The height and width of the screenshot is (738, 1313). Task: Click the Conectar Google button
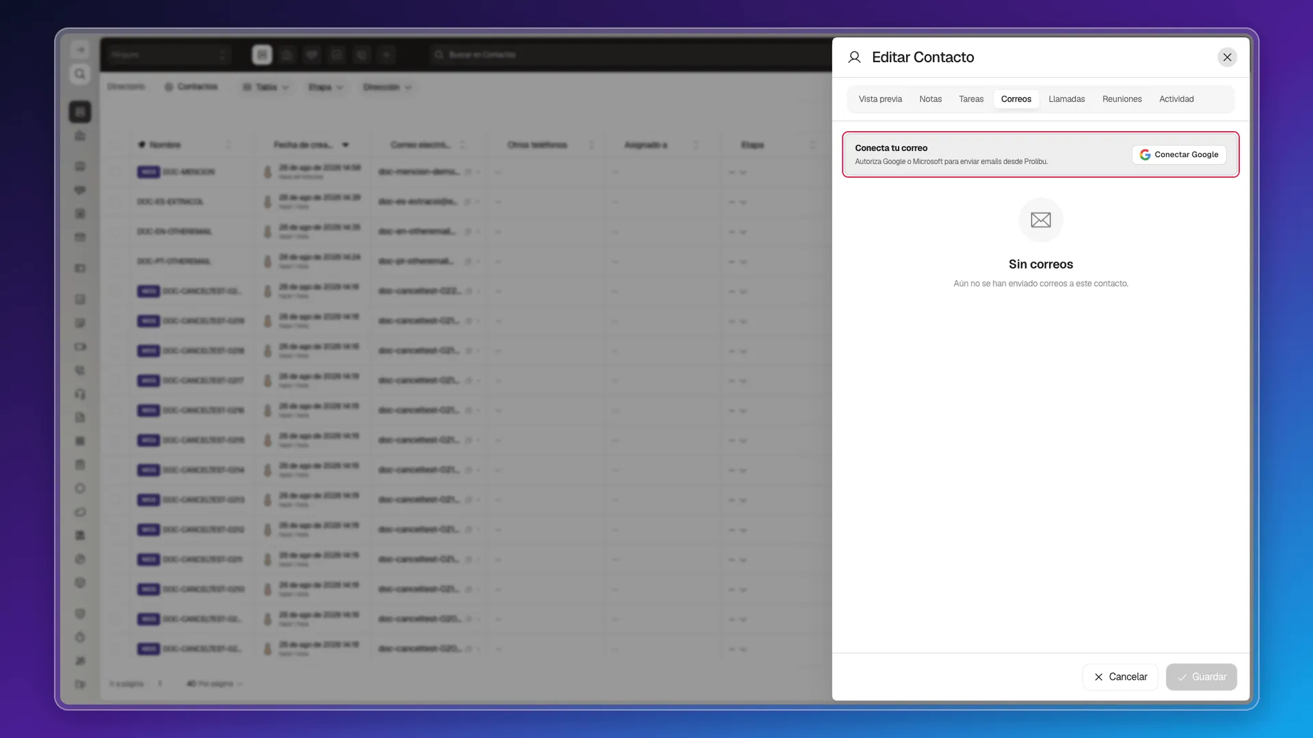tap(1179, 155)
